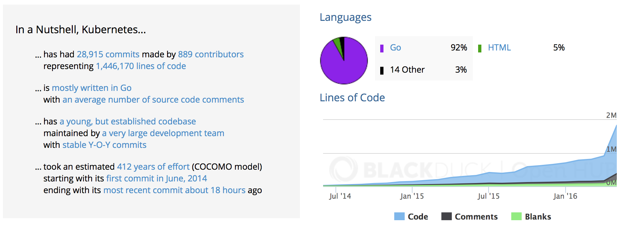Image resolution: width=624 pixels, height=228 pixels.
Task: Open 1,446,170 lines of code link
Action: point(141,66)
